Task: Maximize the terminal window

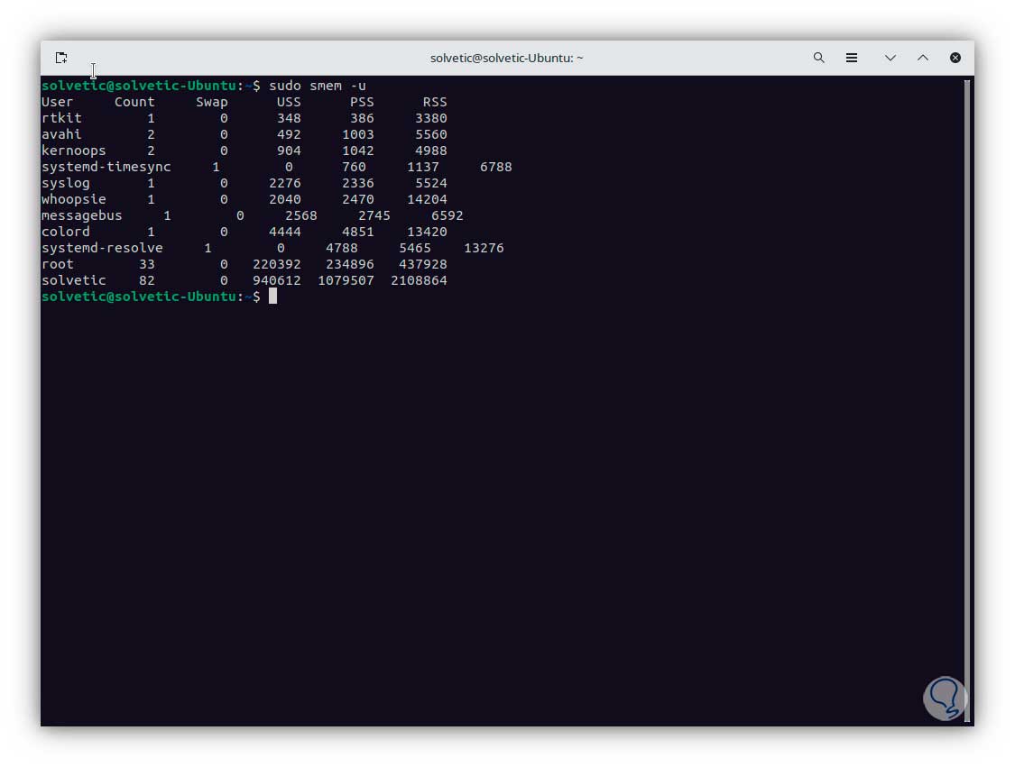Action: tap(922, 58)
